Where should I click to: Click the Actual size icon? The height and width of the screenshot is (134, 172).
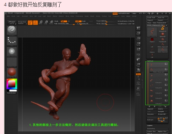[x=138, y=38]
